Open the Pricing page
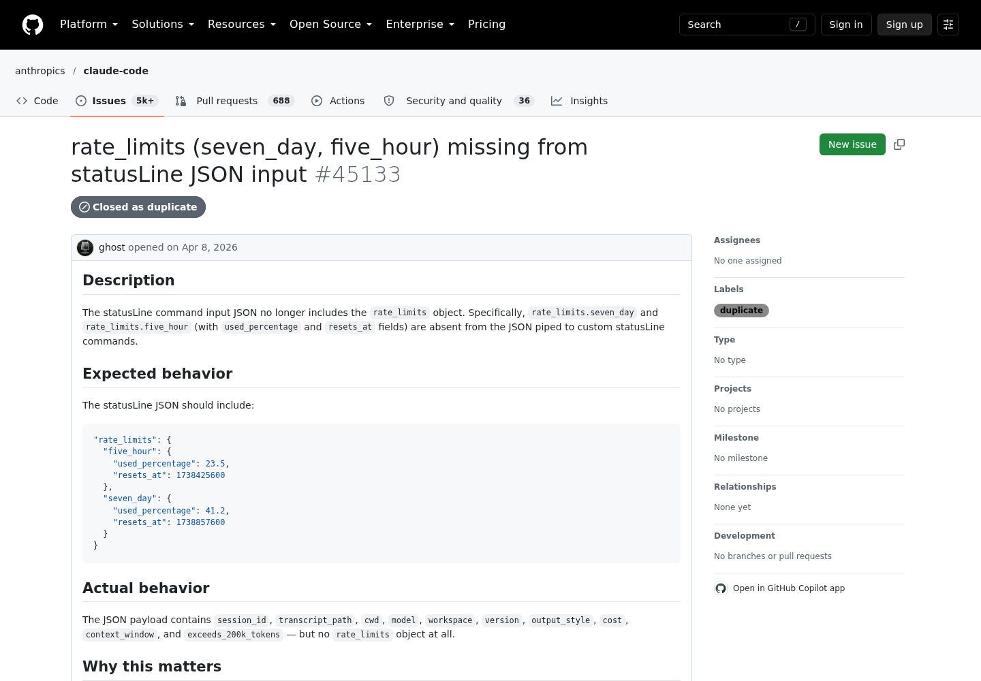The image size is (981, 681). (486, 25)
